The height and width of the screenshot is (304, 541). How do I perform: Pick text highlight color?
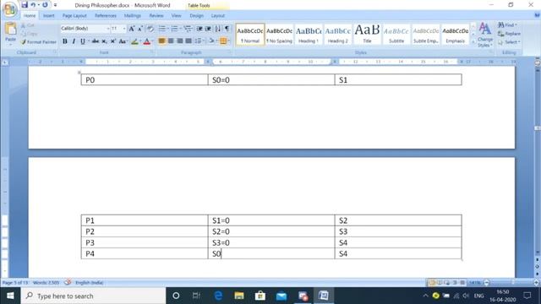[134, 41]
